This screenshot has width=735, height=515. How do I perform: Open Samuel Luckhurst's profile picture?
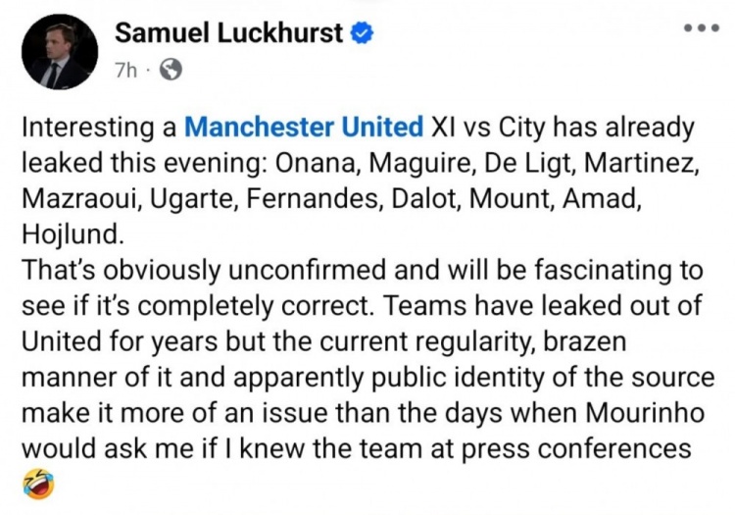coord(58,51)
